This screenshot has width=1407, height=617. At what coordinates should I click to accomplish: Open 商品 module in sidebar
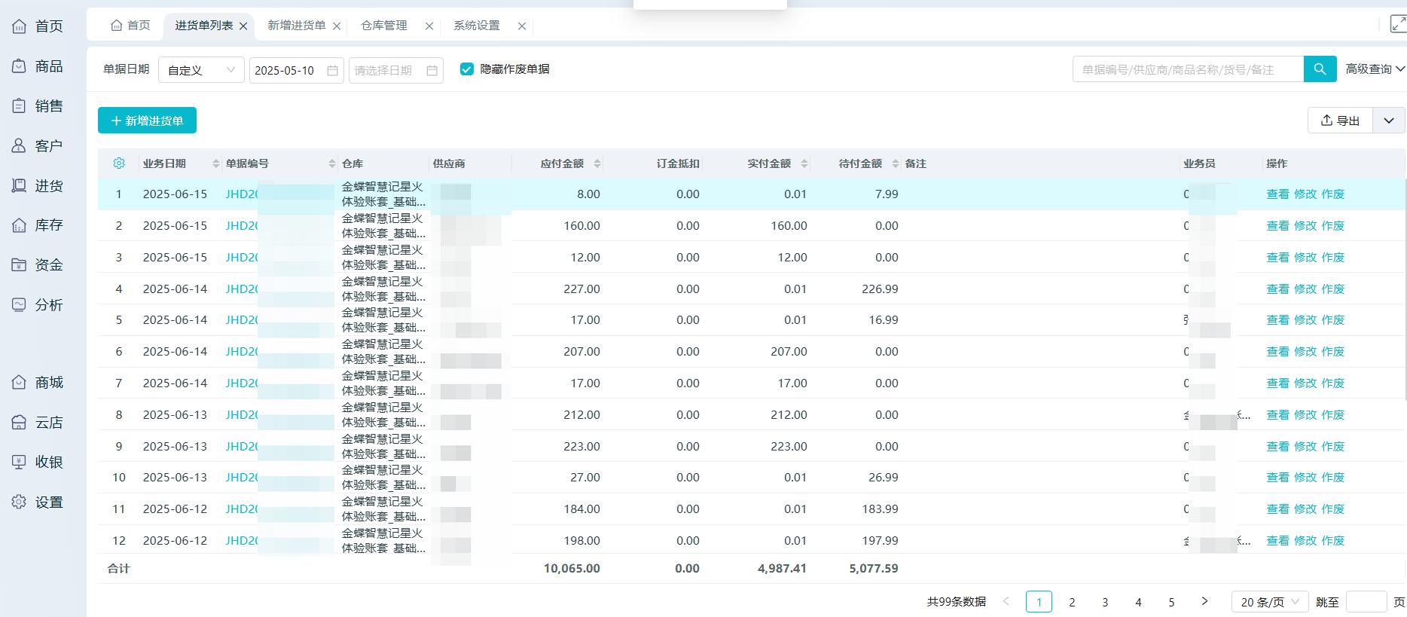pos(38,66)
